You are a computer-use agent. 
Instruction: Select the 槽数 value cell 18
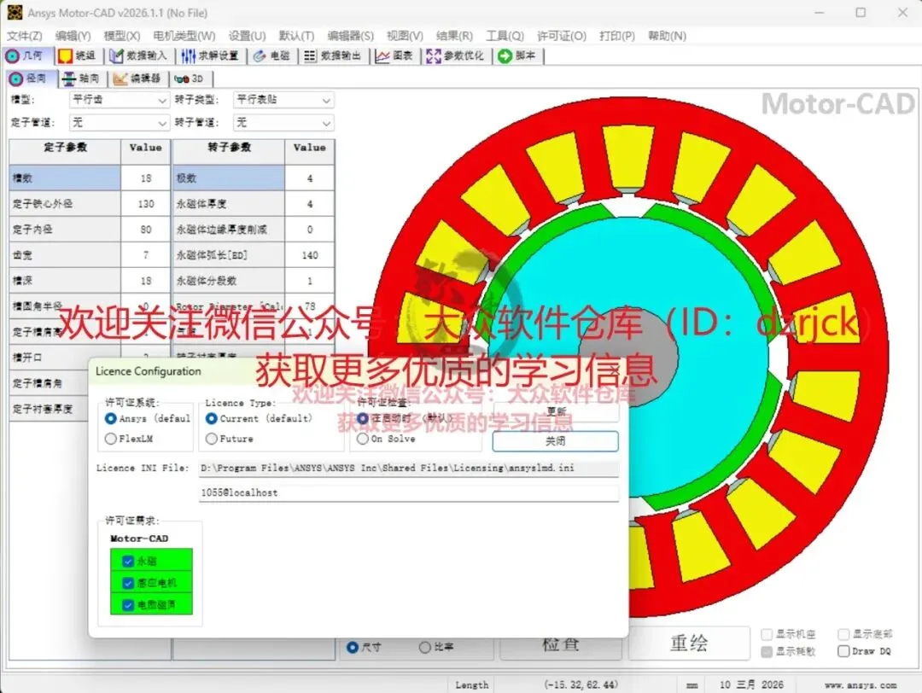146,178
